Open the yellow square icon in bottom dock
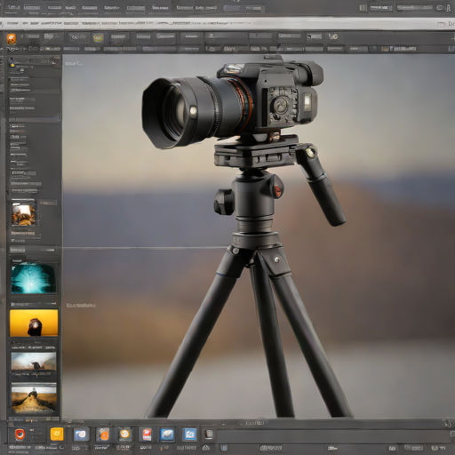The width and height of the screenshot is (455, 455). point(57,434)
